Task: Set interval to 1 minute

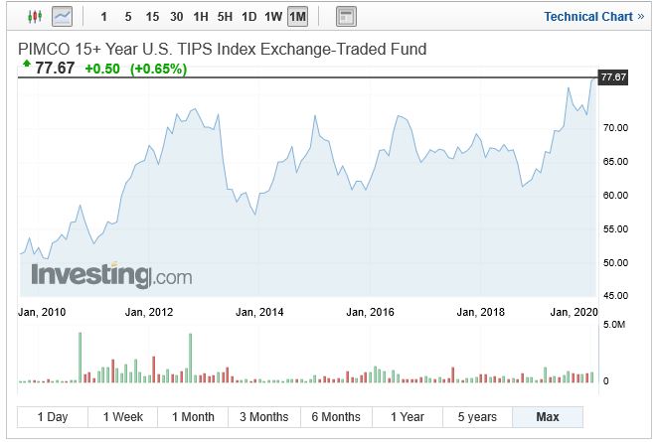Action: click(x=103, y=17)
